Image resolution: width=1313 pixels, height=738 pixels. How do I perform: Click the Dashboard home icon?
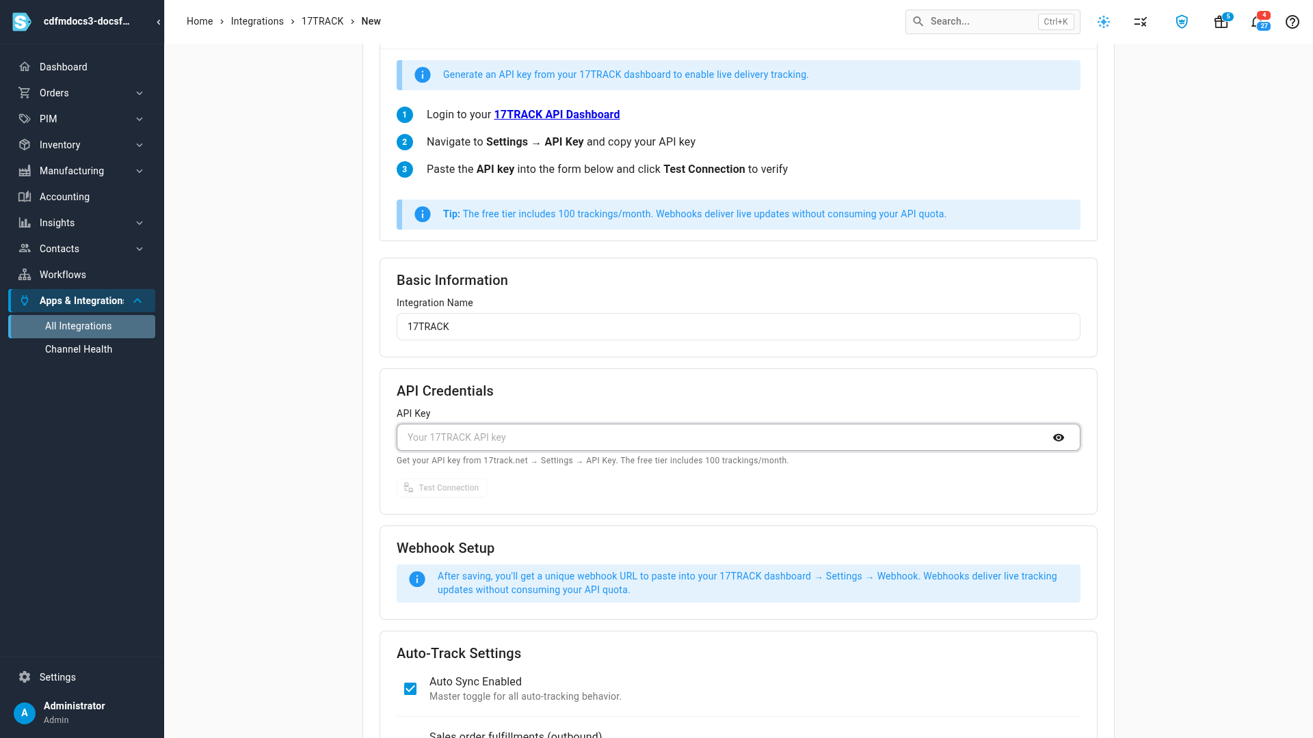pyautogui.click(x=25, y=67)
